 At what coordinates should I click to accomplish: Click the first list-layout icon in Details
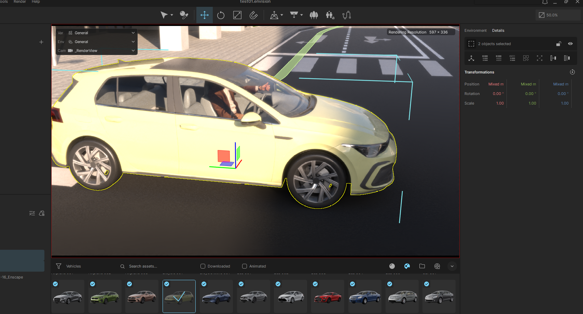point(485,58)
